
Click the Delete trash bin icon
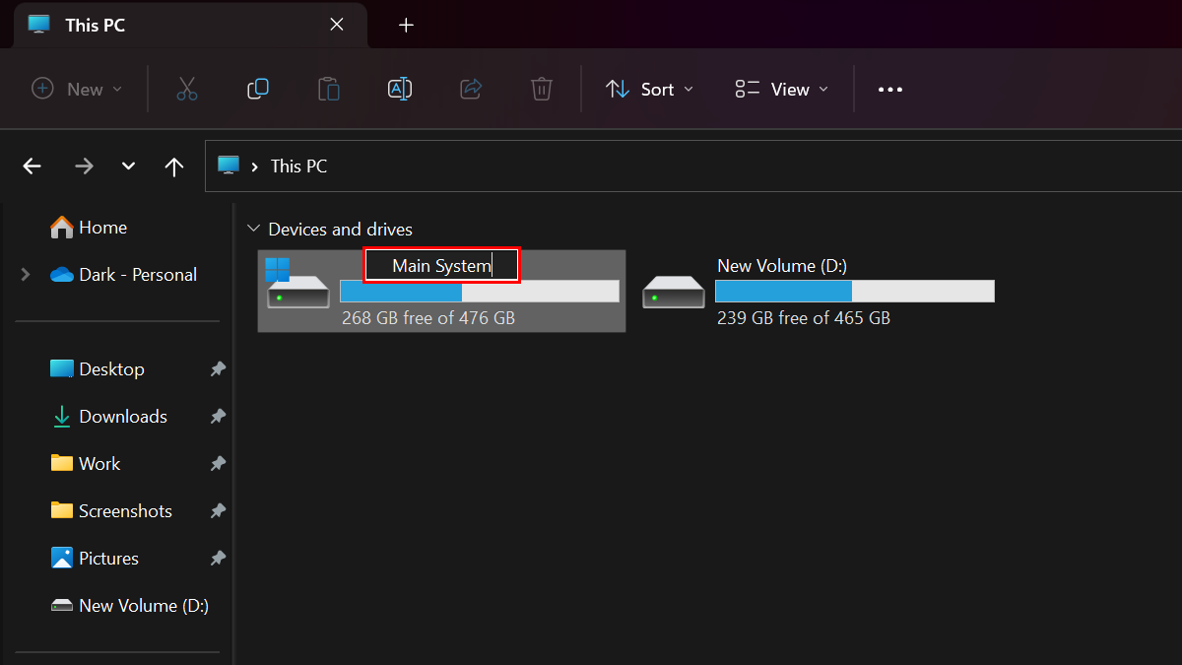[x=541, y=90]
